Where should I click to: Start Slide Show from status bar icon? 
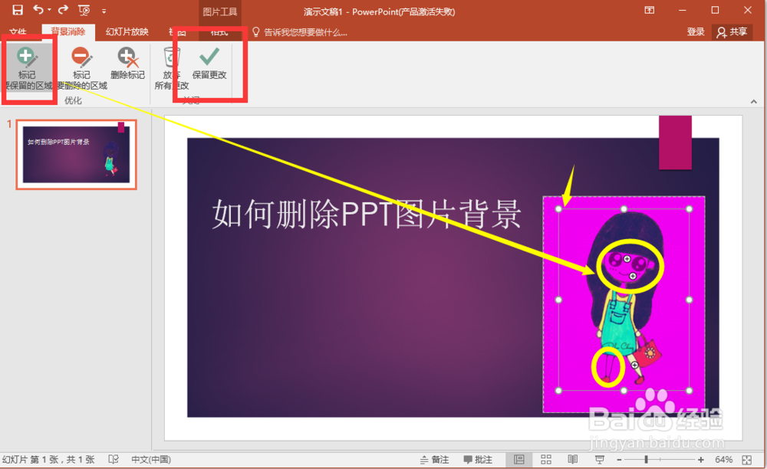tap(599, 458)
